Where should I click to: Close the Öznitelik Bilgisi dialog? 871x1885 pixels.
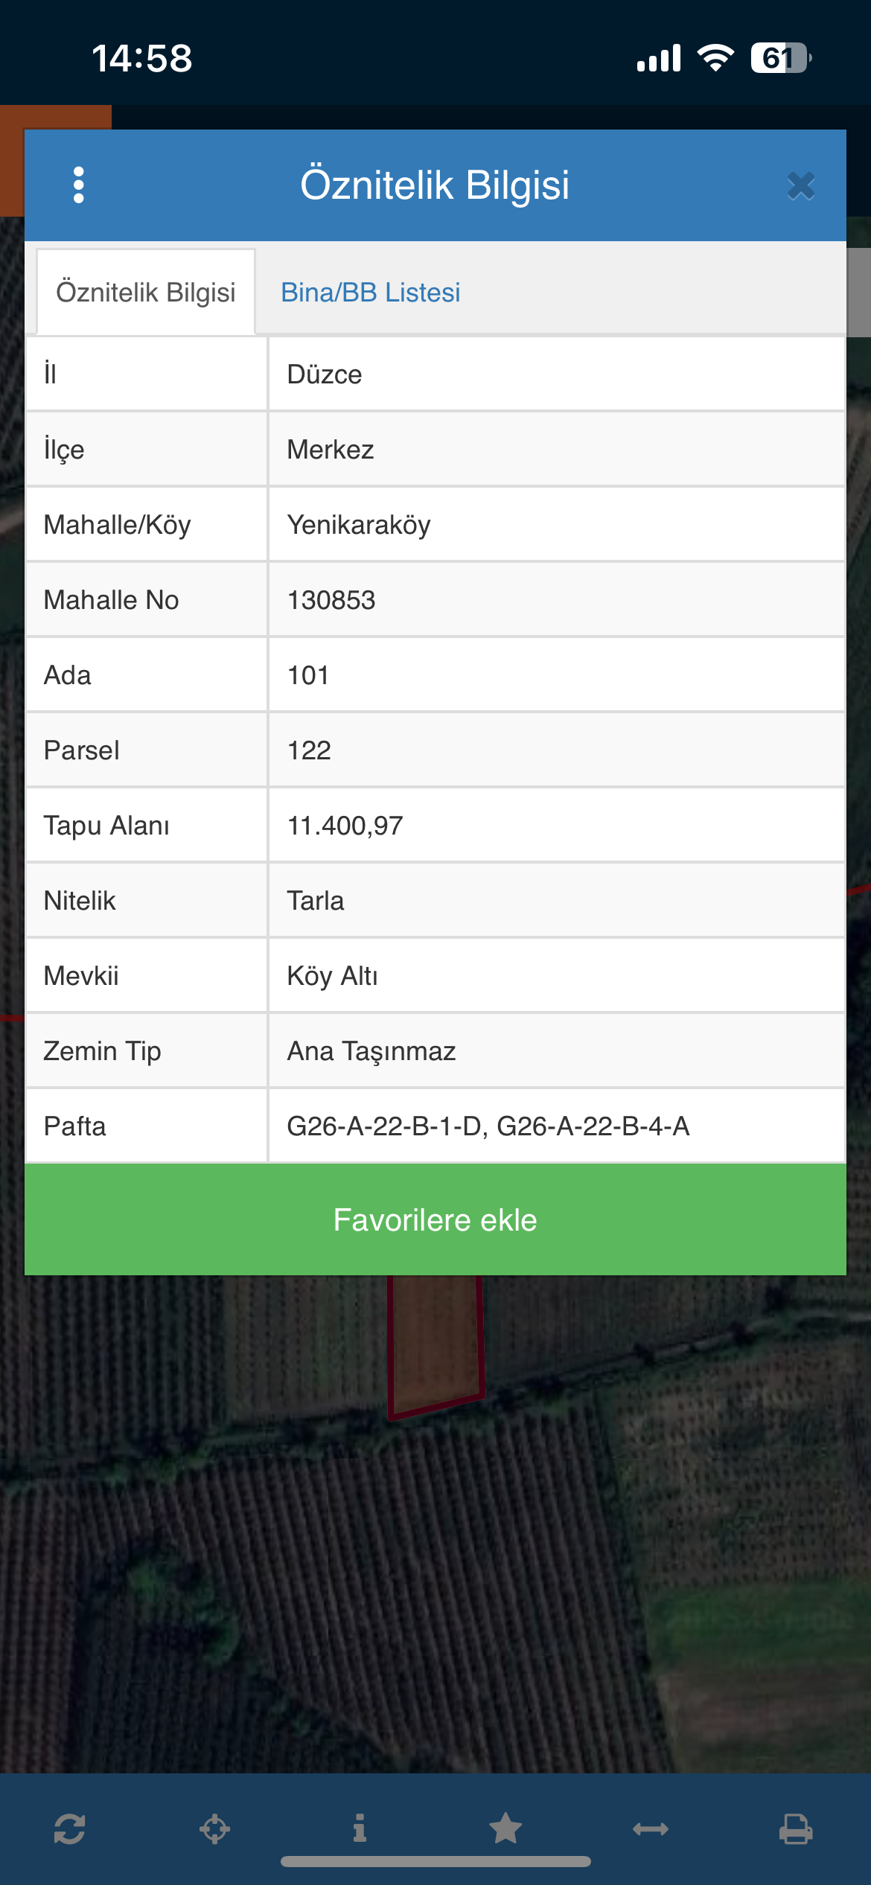[x=801, y=186]
